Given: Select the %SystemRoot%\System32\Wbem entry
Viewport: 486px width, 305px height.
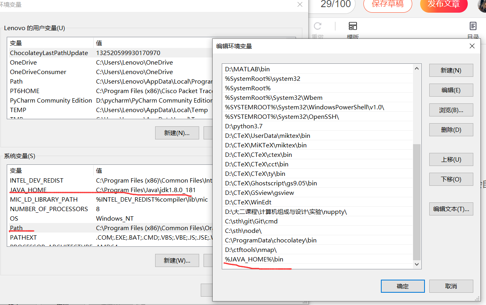Looking at the screenshot, I should [x=318, y=97].
